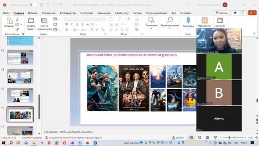Open the Designer pane
This screenshot has width=259, height=146.
click(x=220, y=22)
